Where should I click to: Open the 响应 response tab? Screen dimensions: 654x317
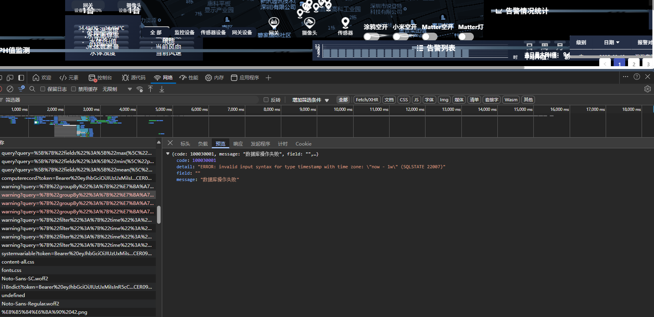tap(238, 144)
